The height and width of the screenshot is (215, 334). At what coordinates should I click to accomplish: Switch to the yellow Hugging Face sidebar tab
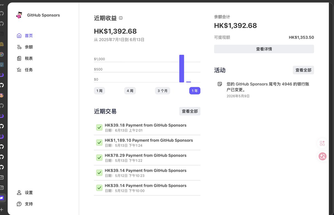pyautogui.click(x=2, y=44)
